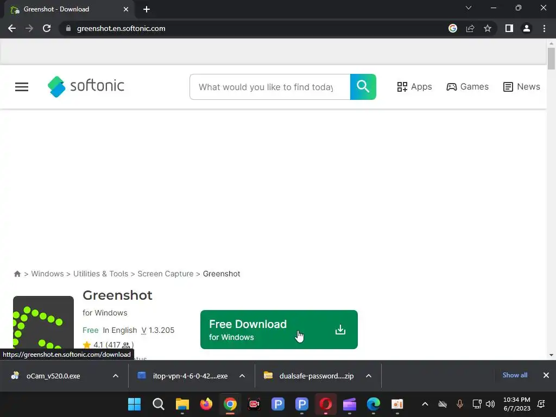Open volume control in tray
The width and height of the screenshot is (556, 417).
(x=490, y=404)
